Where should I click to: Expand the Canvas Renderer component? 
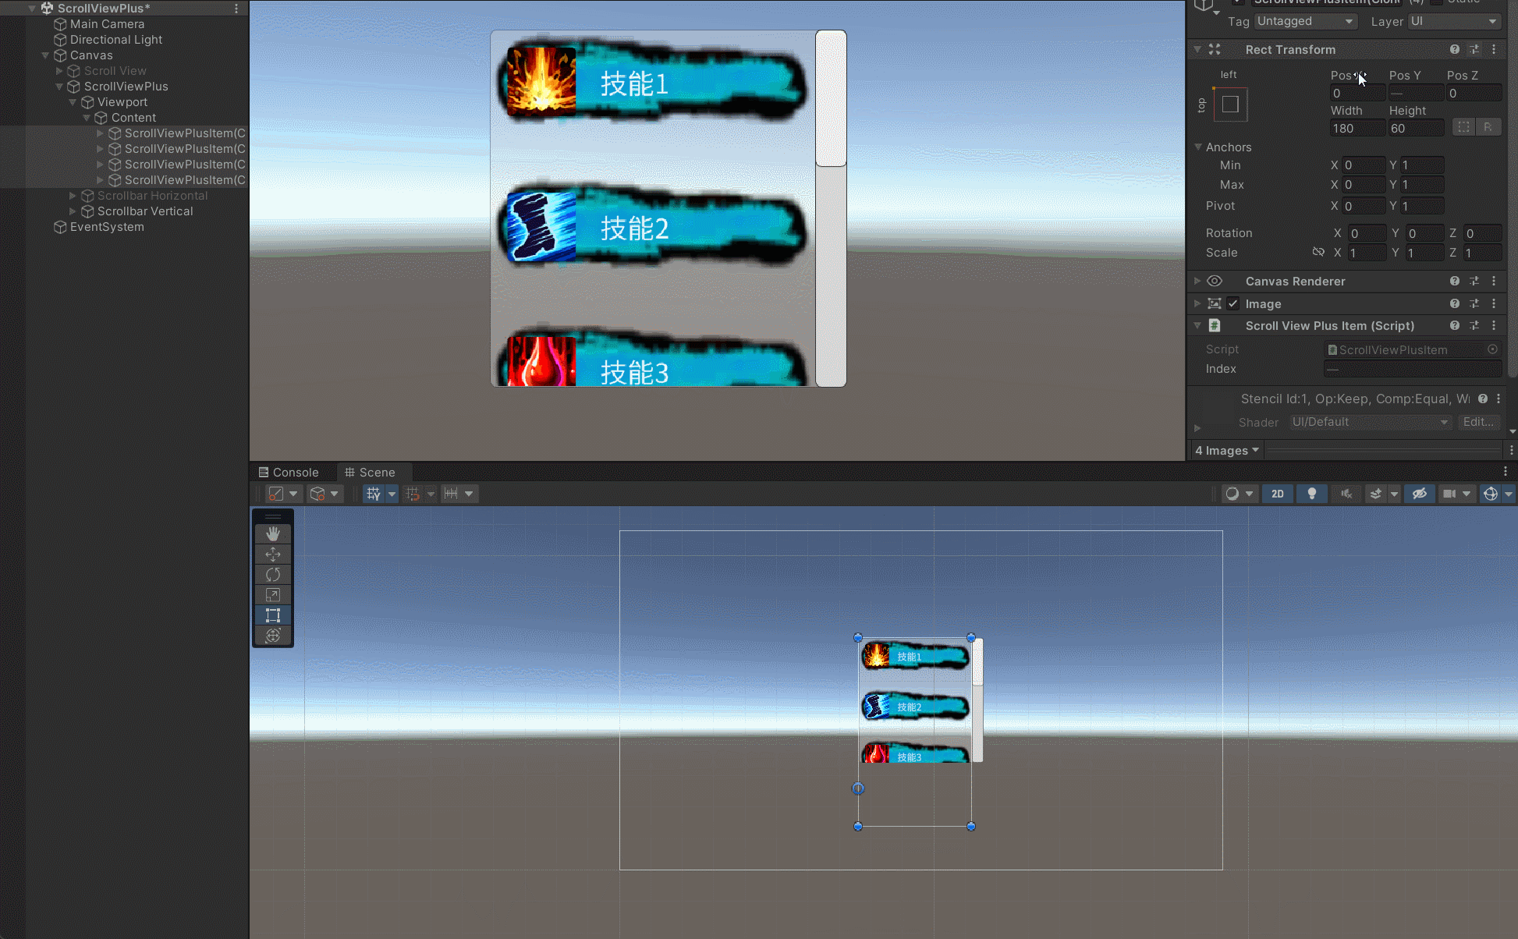point(1197,281)
